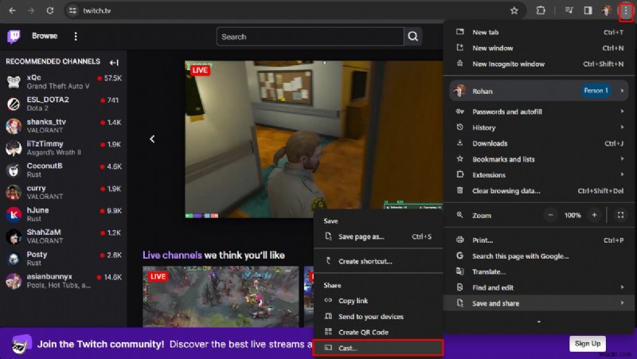
Task: Select Search this page with Google
Action: [x=540, y=256]
